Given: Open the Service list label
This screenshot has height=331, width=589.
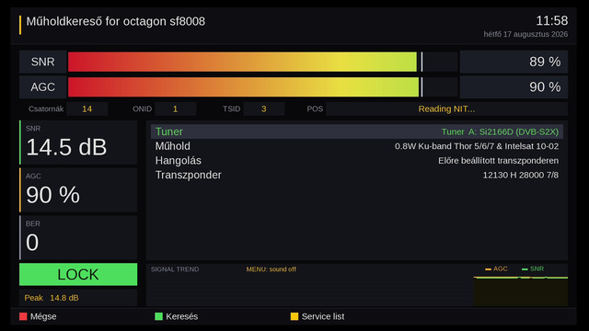Looking at the screenshot, I should click(x=323, y=316).
